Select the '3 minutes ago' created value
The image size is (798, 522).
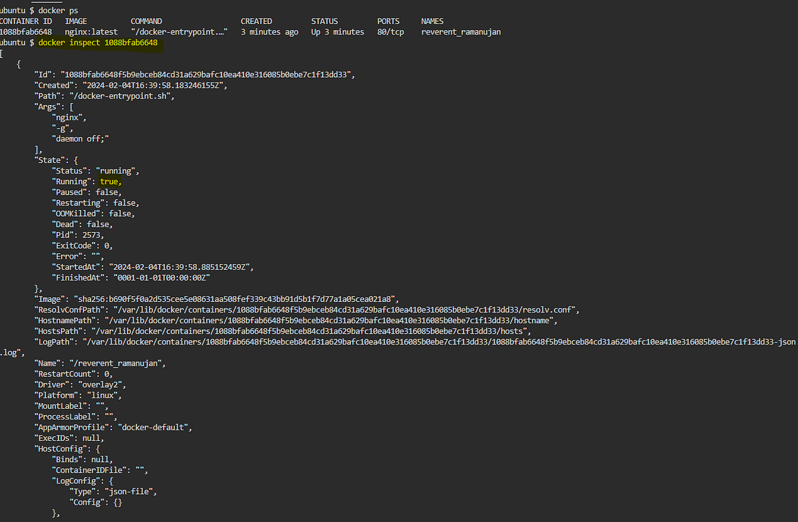(x=269, y=32)
